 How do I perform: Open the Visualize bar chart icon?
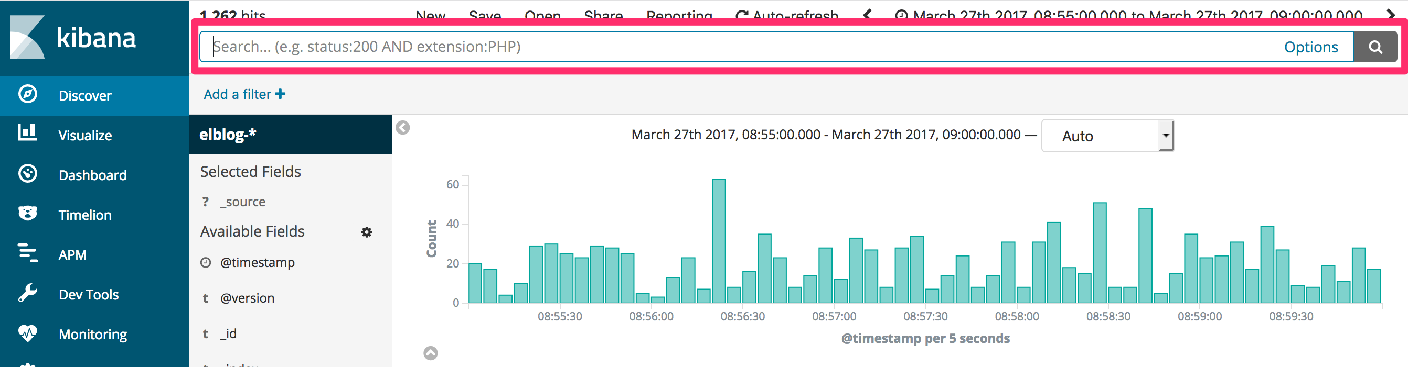pos(27,133)
